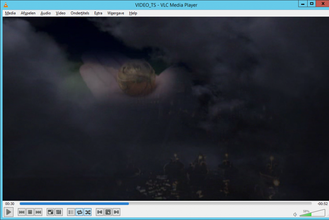Image resolution: width=329 pixels, height=220 pixels.
Task: Stop playback with the stop button
Action: tap(30, 212)
